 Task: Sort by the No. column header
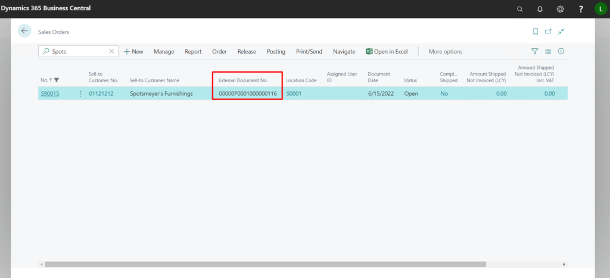point(44,80)
